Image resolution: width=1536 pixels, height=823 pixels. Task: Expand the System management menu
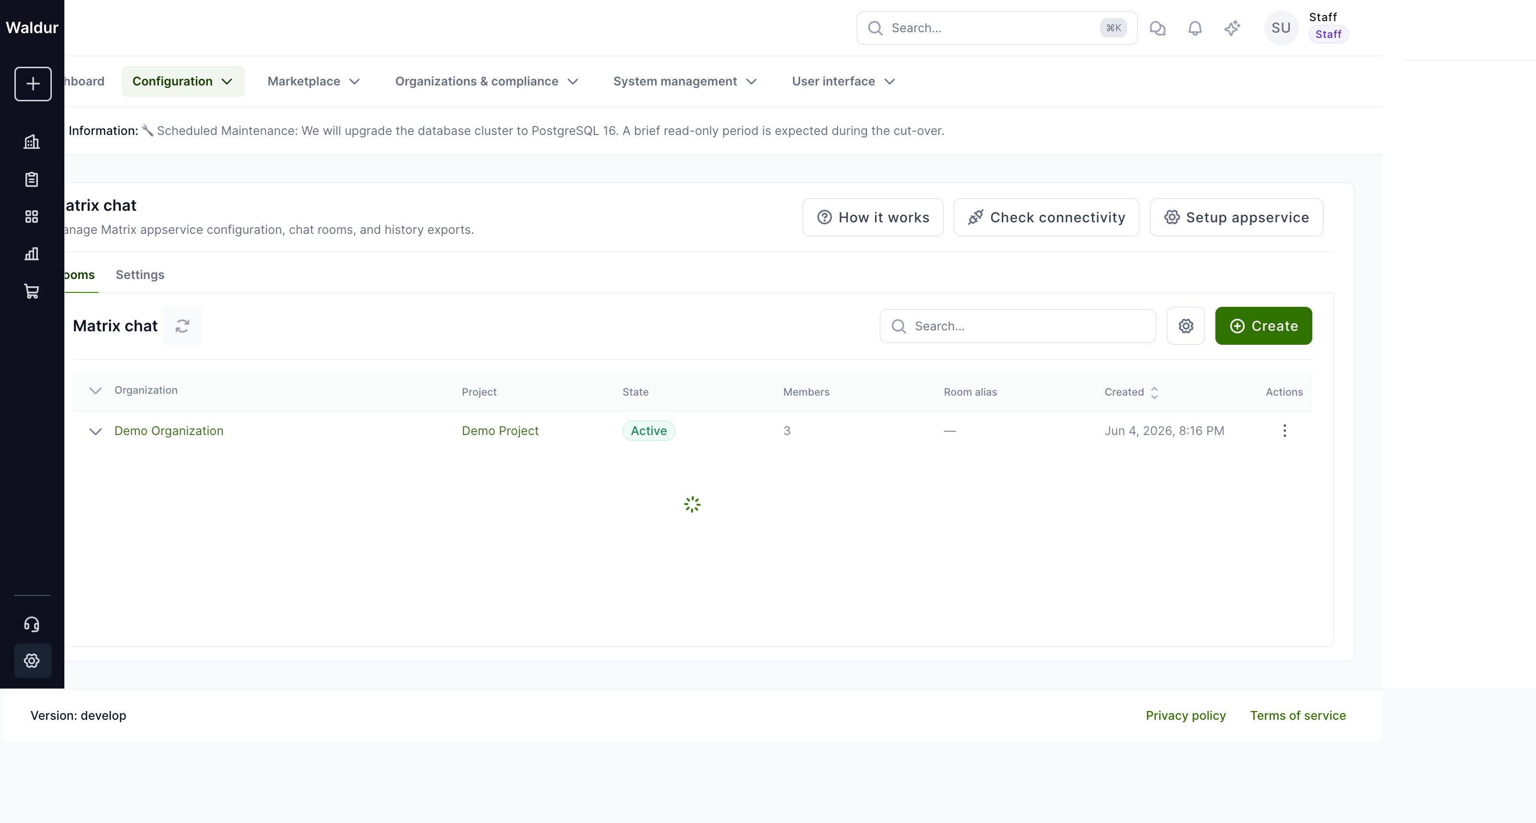(x=686, y=81)
